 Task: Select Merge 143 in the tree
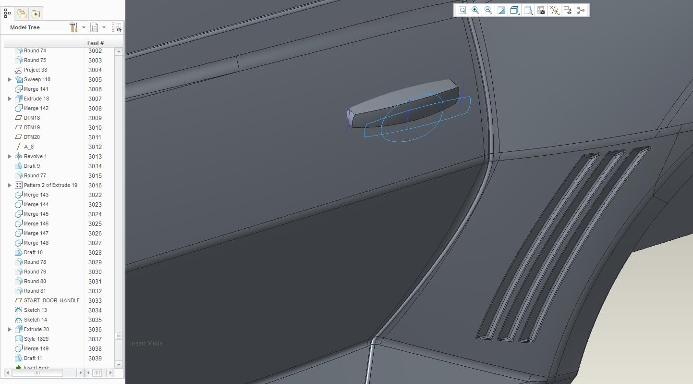pyautogui.click(x=36, y=195)
